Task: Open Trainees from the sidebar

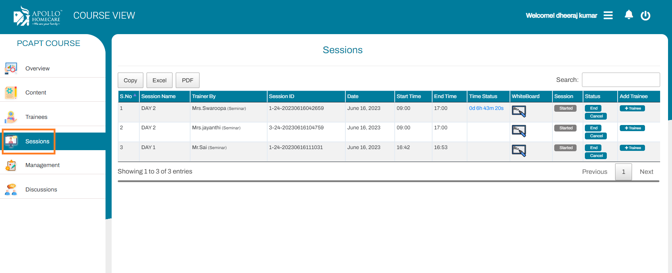Action: click(36, 117)
